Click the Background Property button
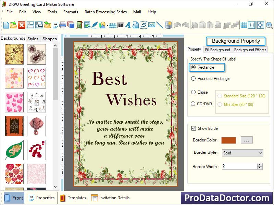This screenshot has height=205, width=274. point(236,41)
